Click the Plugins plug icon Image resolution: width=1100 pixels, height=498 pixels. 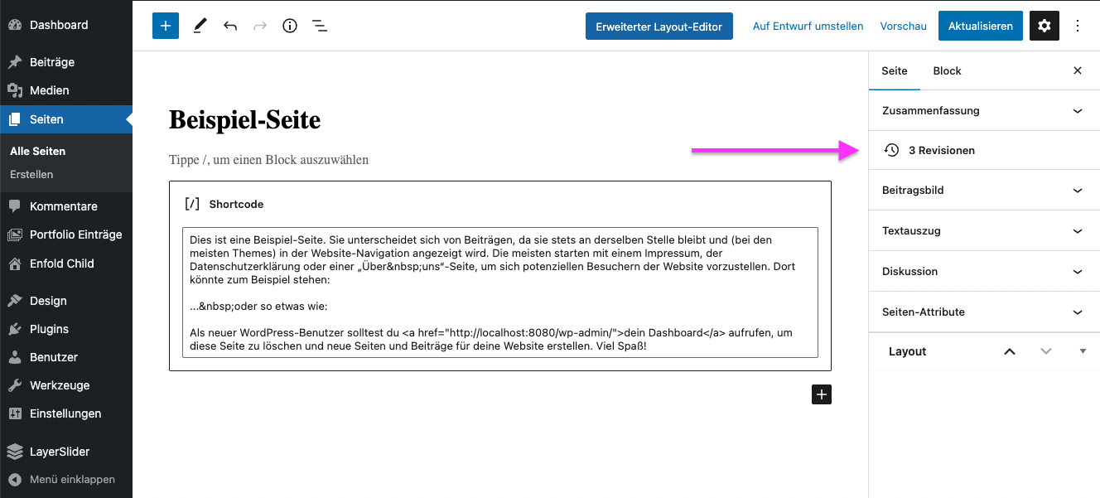tap(15, 329)
